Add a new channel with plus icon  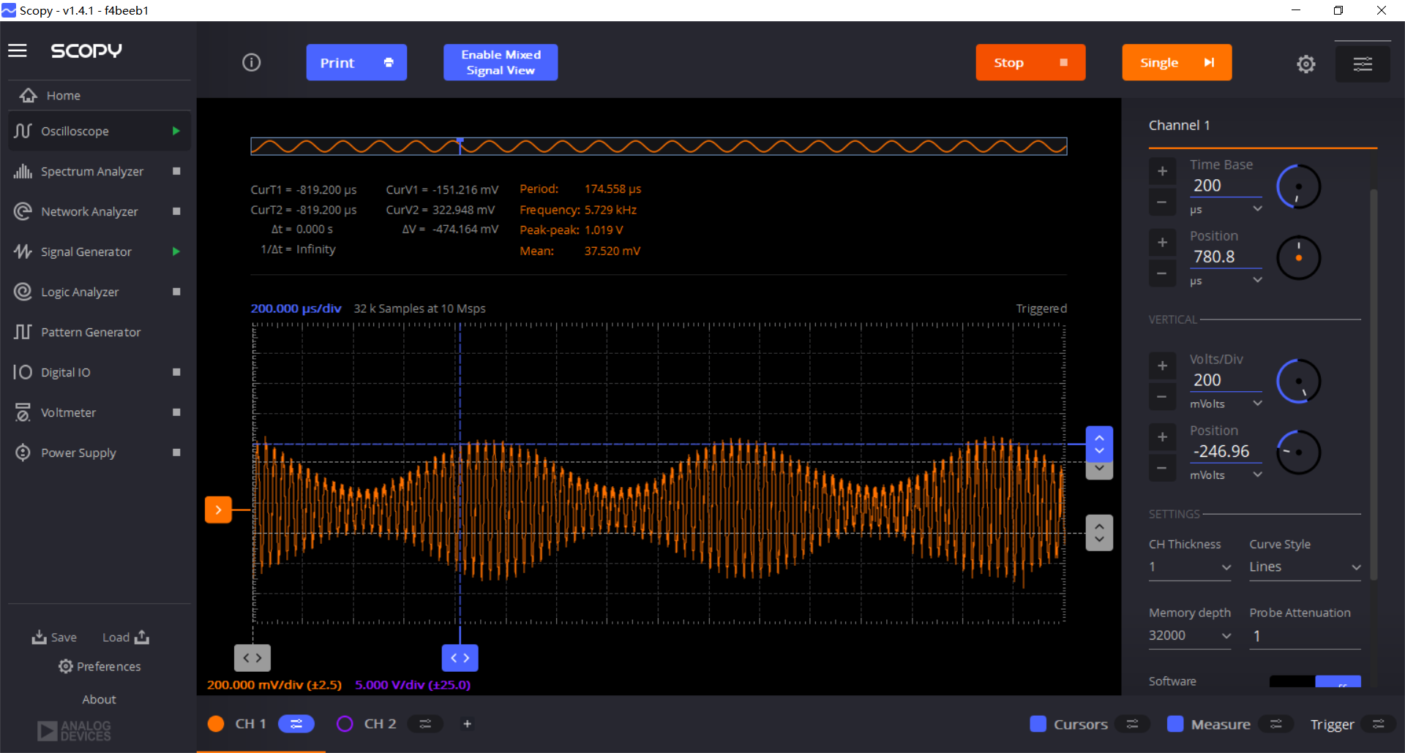point(467,724)
